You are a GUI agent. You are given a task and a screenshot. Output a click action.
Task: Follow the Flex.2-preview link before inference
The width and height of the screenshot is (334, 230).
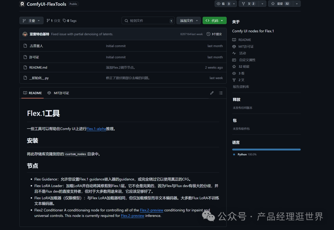pyautogui.click(x=132, y=215)
